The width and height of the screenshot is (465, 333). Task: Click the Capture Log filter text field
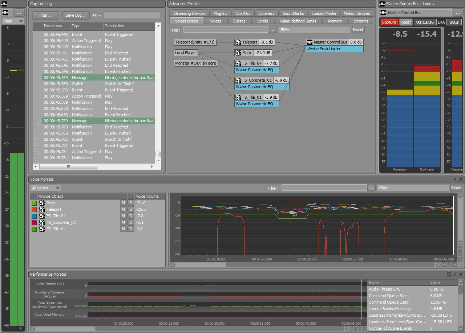pyautogui.click(x=132, y=16)
